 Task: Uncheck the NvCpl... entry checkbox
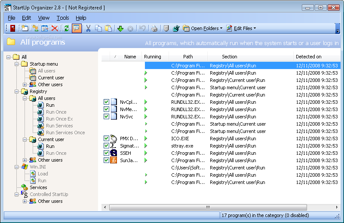[x=106, y=102]
